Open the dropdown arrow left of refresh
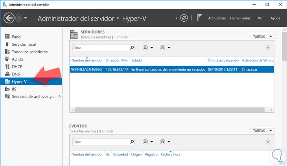Viewport: 287px width, 166px height. click(x=176, y=18)
